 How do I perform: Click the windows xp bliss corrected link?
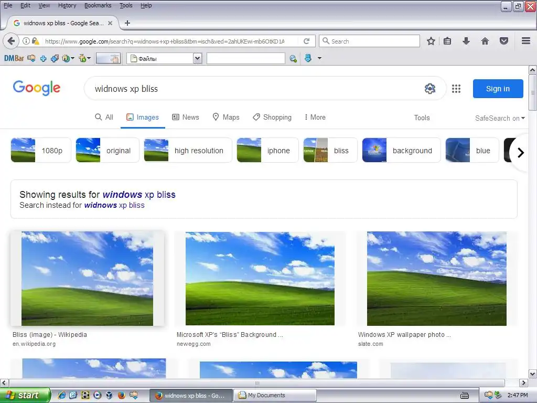(x=139, y=195)
